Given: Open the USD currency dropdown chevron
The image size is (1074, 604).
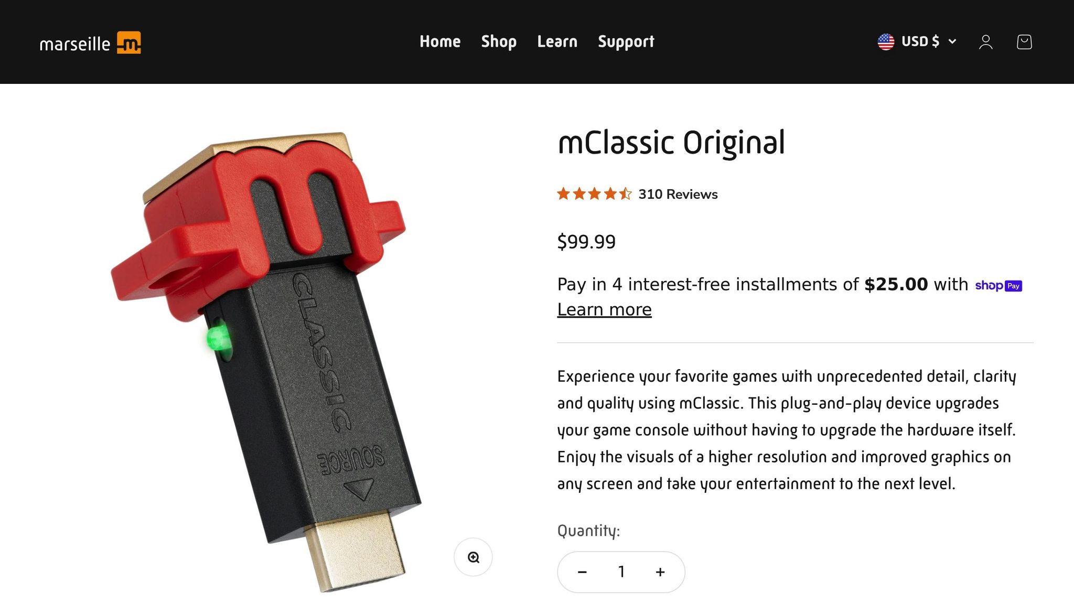Looking at the screenshot, I should [x=952, y=42].
